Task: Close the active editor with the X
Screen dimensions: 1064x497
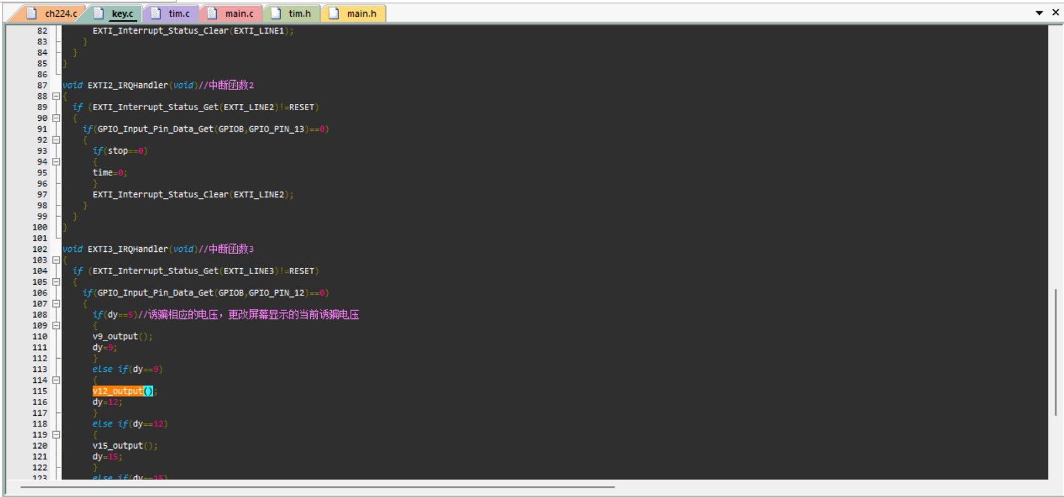Action: coord(1055,13)
